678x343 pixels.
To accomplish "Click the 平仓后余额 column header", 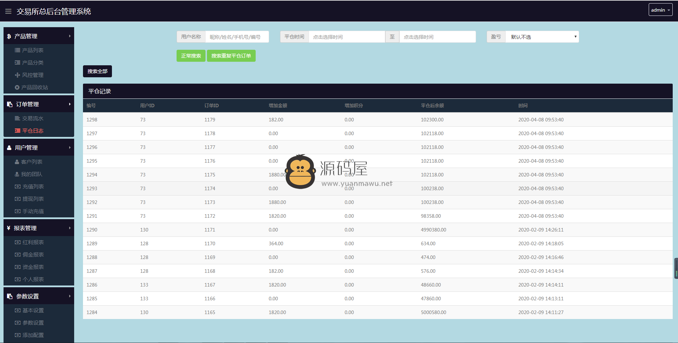I will (432, 106).
